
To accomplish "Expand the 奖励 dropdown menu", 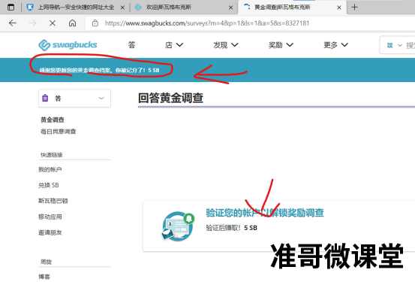I will [281, 45].
